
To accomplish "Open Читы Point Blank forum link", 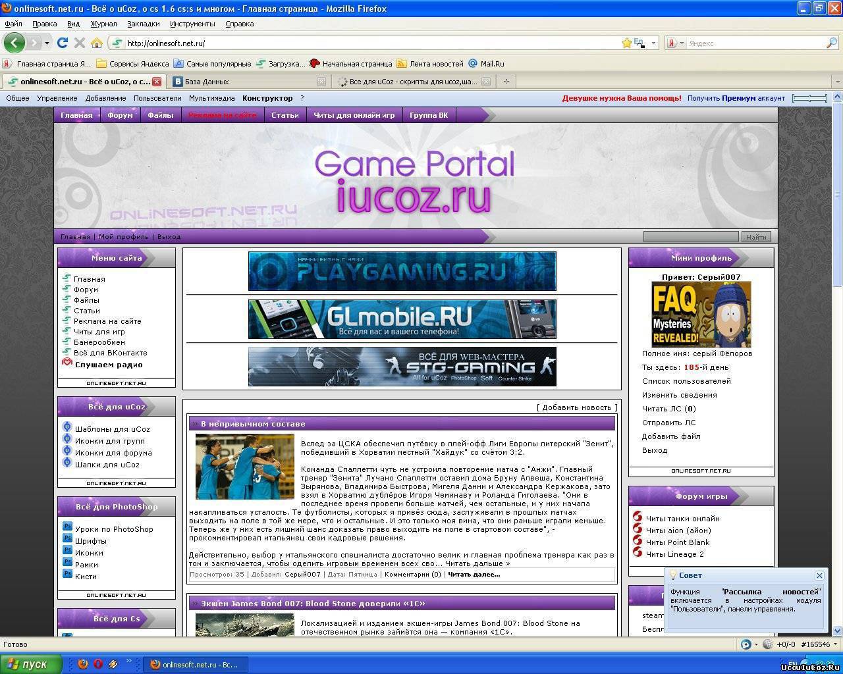I will coord(678,542).
